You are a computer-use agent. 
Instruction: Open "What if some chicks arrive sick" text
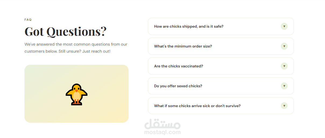point(182,106)
